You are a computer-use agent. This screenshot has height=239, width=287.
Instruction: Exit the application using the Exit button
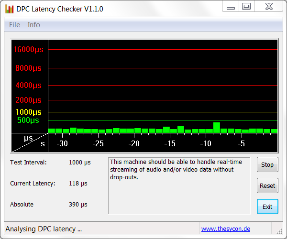[267, 206]
